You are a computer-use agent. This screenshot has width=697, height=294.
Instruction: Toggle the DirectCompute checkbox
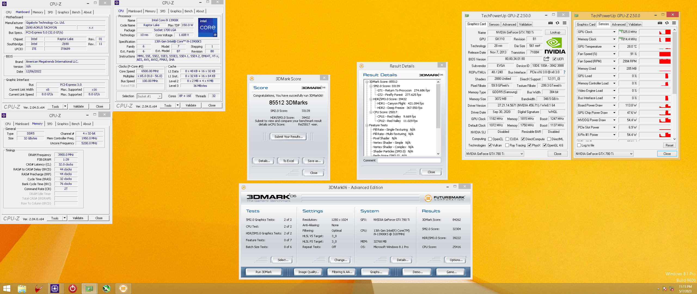click(523, 139)
